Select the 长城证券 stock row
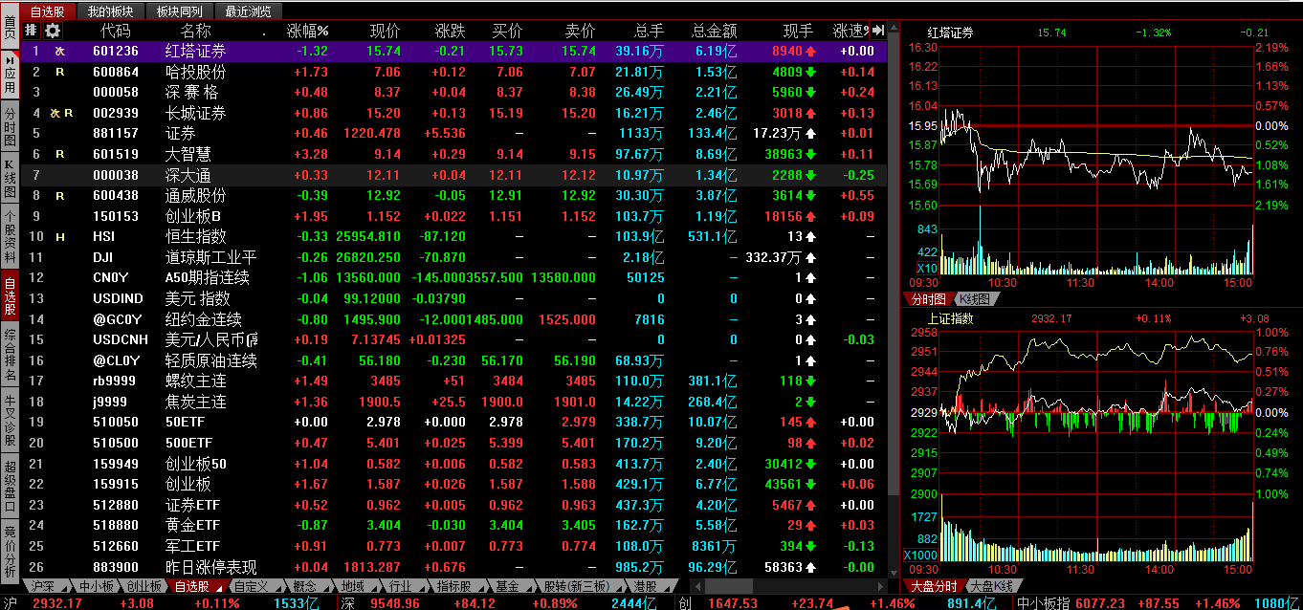The image size is (1303, 610). click(454, 113)
